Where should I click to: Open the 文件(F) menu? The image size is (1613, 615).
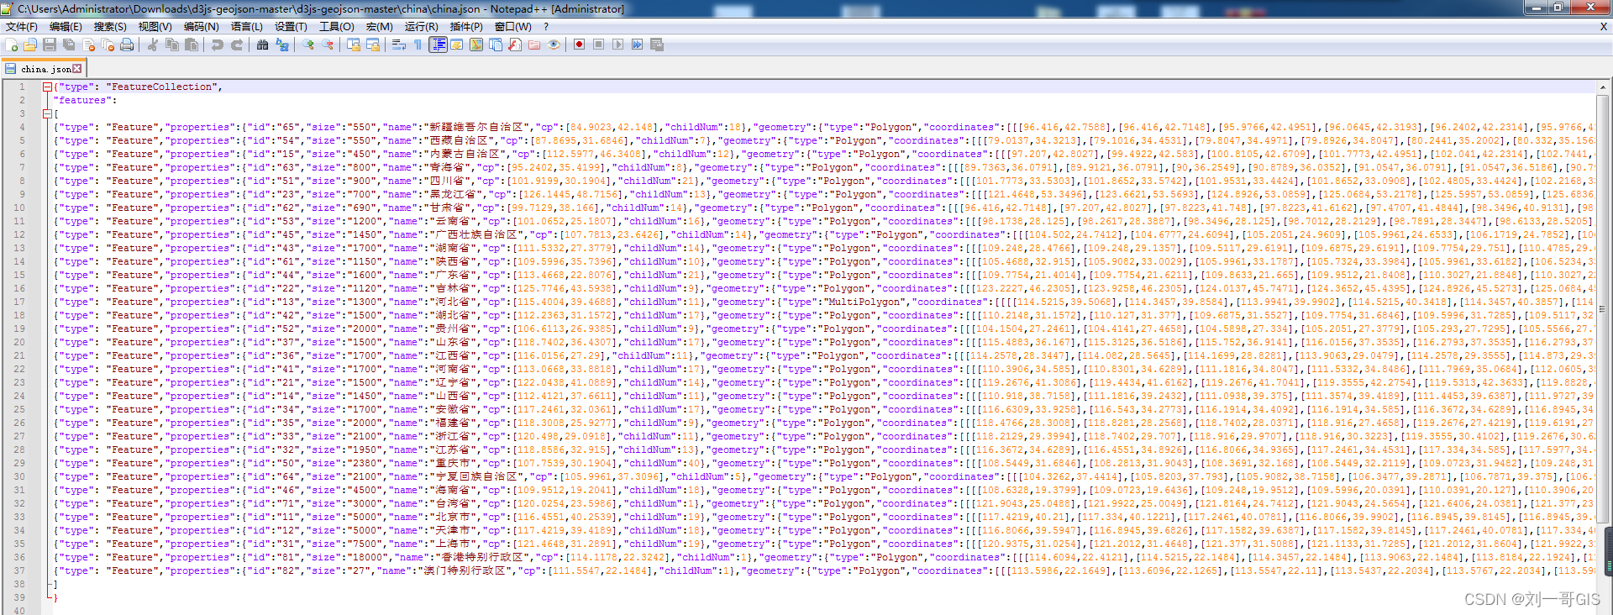tap(22, 27)
